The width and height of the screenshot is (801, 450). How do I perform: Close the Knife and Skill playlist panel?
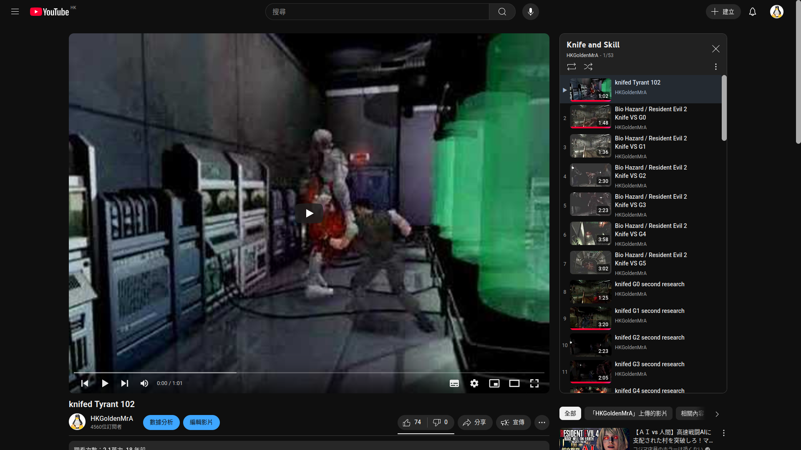(x=716, y=49)
